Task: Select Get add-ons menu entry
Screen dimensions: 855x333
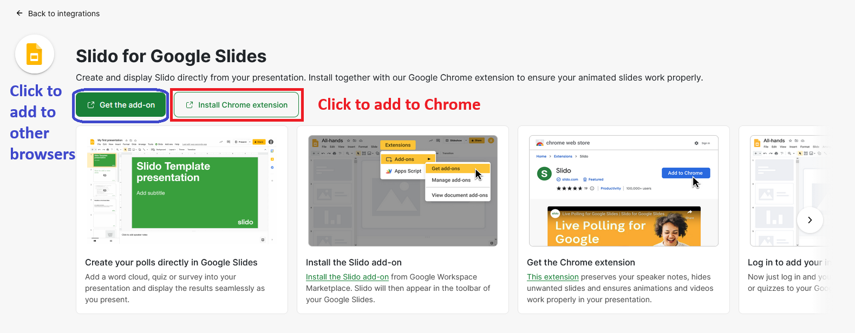Action: click(x=446, y=169)
